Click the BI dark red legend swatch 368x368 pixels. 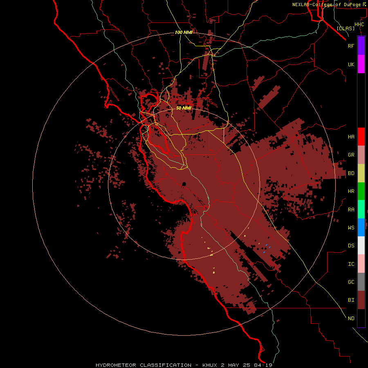click(361, 300)
